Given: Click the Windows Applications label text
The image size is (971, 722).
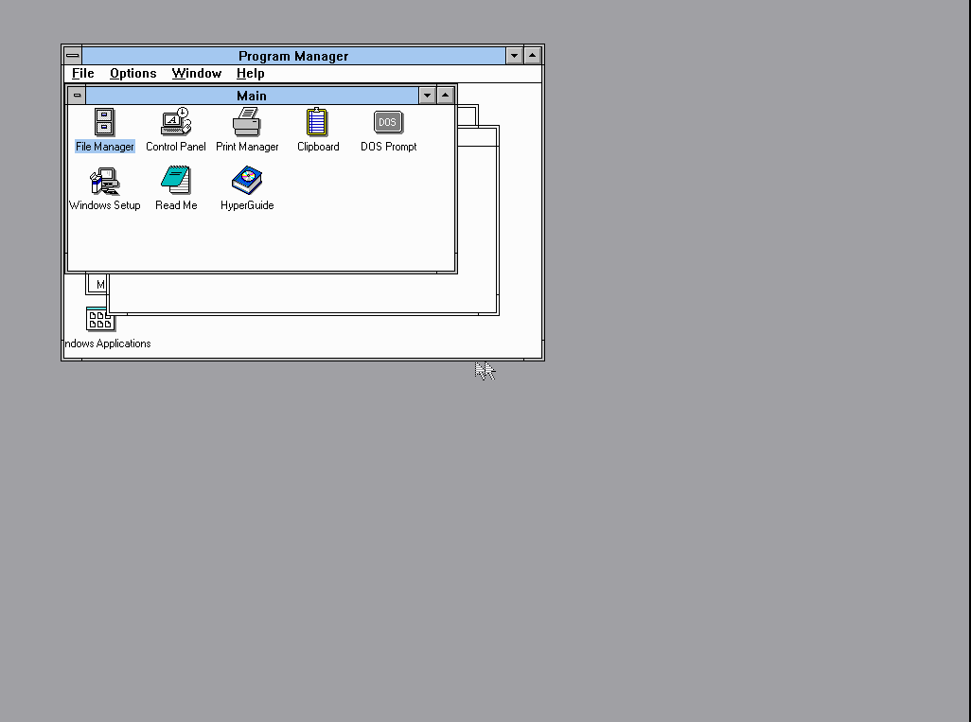Looking at the screenshot, I should pyautogui.click(x=107, y=343).
